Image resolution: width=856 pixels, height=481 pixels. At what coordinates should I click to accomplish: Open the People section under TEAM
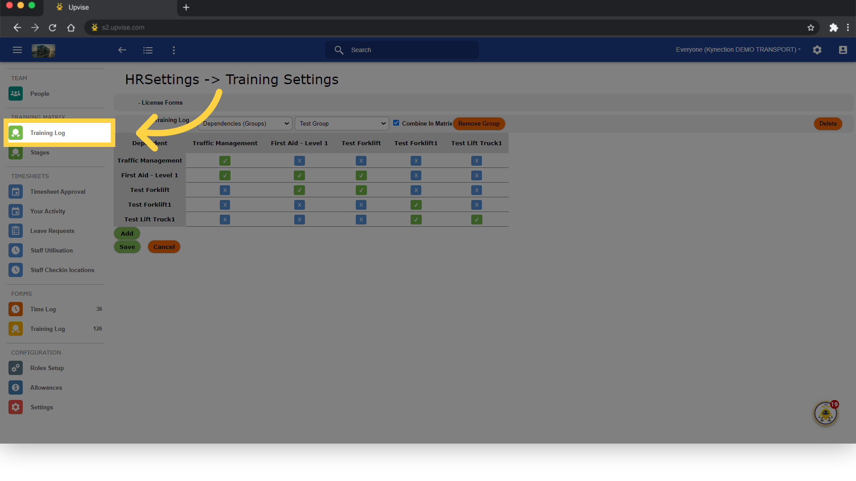click(x=39, y=94)
